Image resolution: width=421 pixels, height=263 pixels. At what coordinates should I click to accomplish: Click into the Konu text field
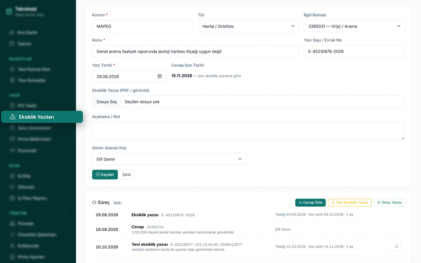pyautogui.click(x=196, y=51)
